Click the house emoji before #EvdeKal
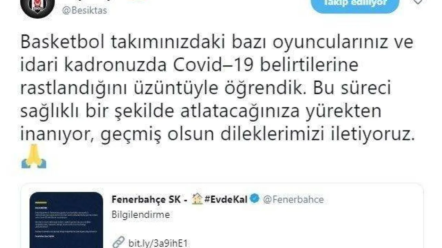Viewport: 442px width, 248px height. pyautogui.click(x=197, y=199)
